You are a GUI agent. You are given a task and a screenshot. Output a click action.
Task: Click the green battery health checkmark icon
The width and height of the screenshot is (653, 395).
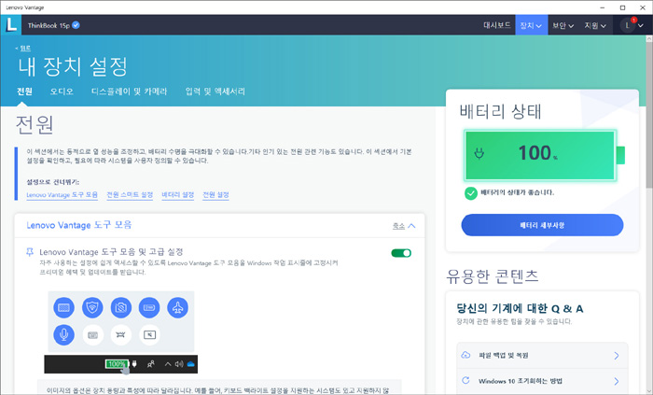click(470, 193)
